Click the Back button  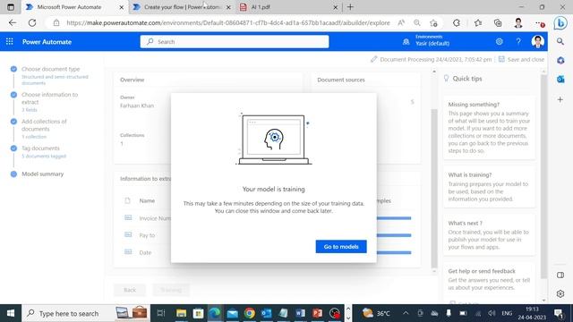point(130,290)
